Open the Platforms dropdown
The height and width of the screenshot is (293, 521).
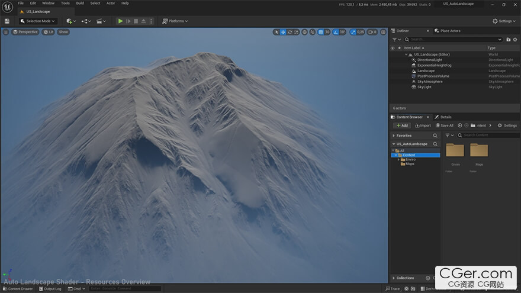pos(175,21)
